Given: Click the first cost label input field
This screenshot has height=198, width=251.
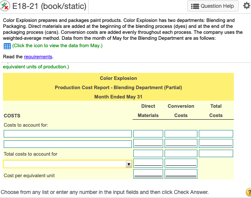Looking at the screenshot, I should [68, 134].
